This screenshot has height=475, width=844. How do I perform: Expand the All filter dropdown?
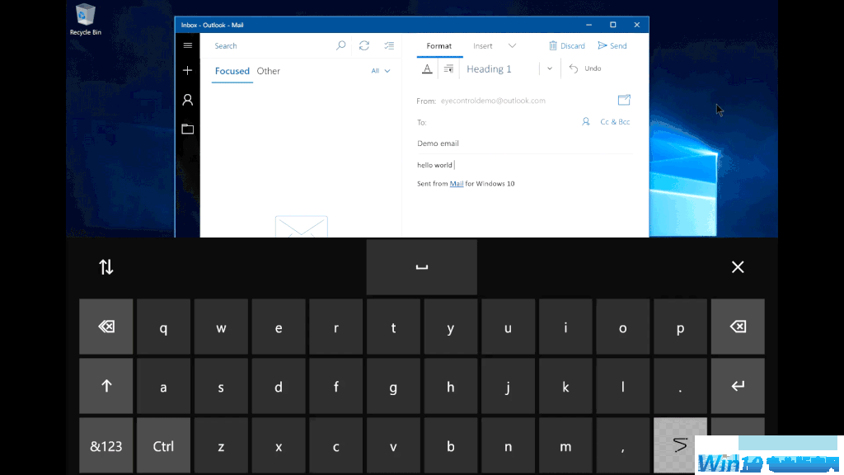(x=381, y=71)
